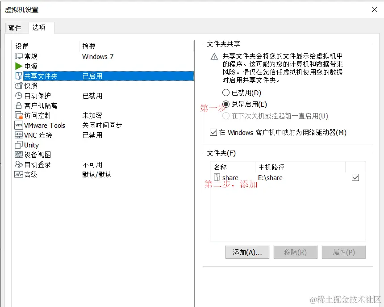Screen dimensions: 384x307
Task: Click the share folder icon in folder list
Action: pyautogui.click(x=217, y=177)
